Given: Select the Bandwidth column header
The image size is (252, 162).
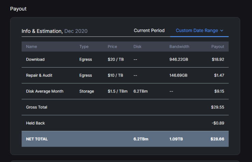Looking at the screenshot, I should [x=179, y=47].
